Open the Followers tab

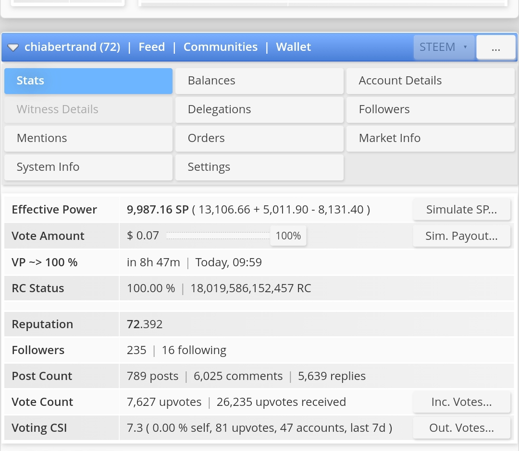pyautogui.click(x=430, y=110)
